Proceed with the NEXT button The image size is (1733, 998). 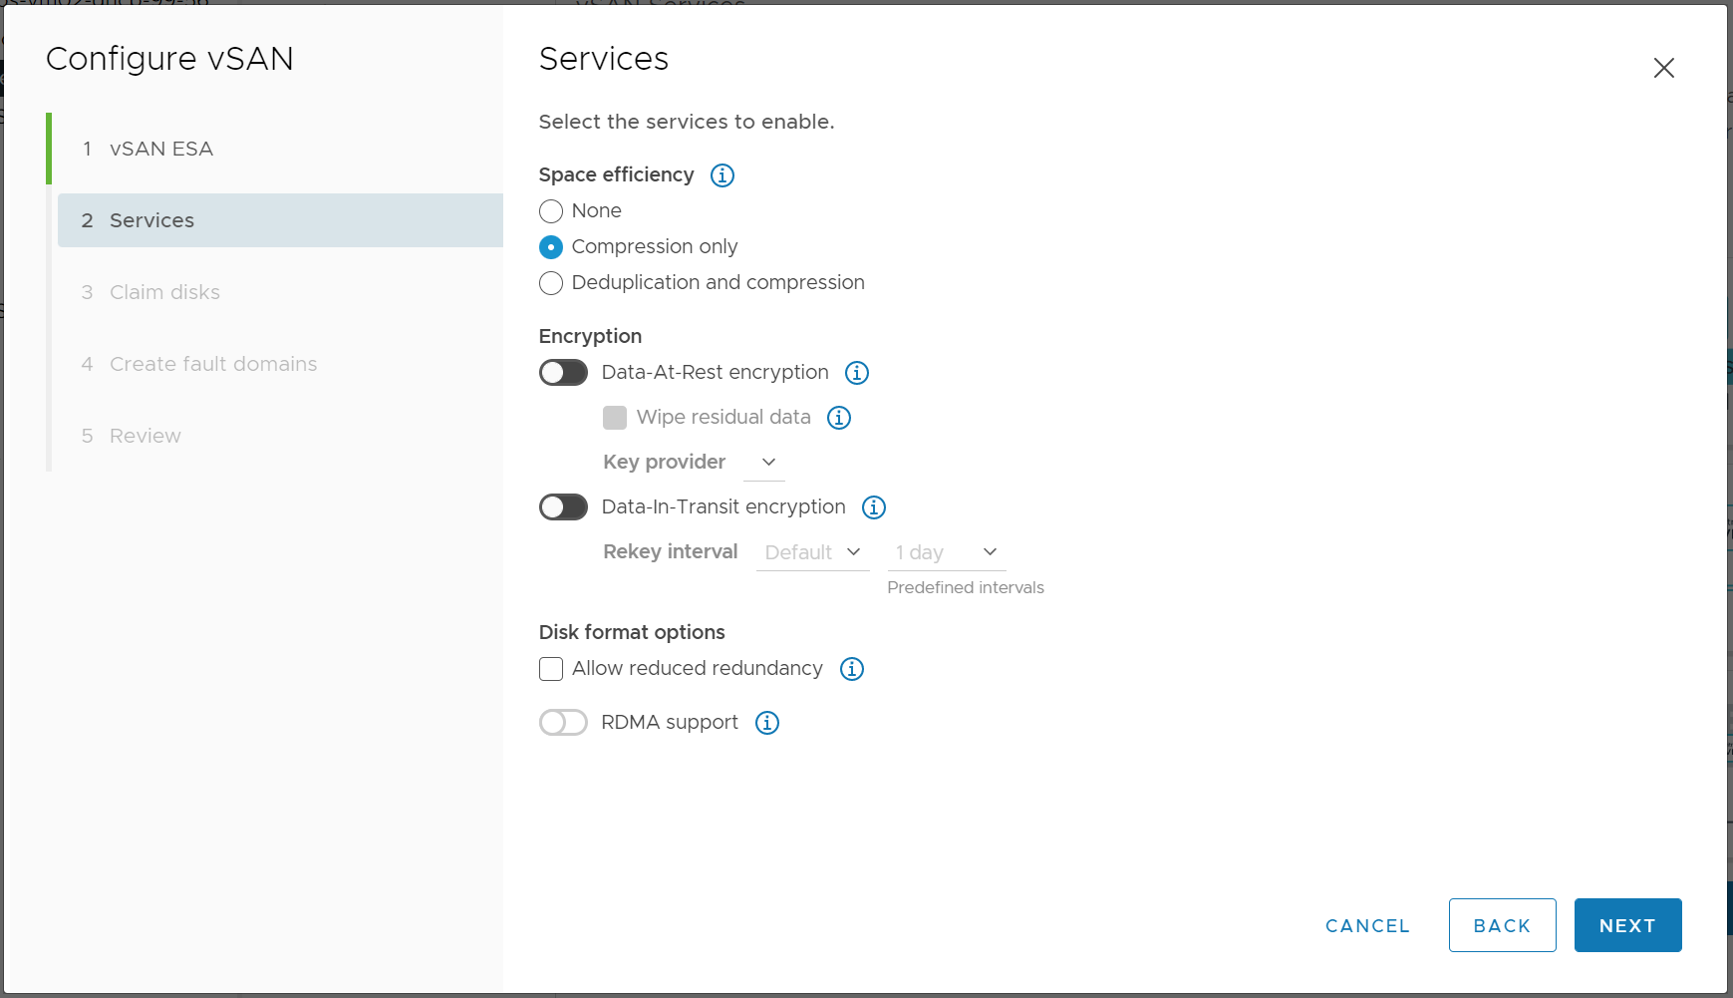pos(1627,926)
